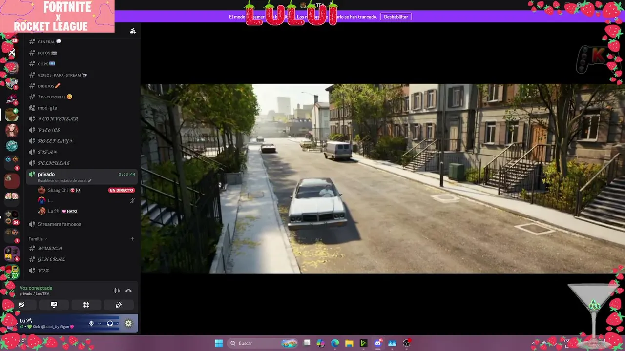Open the server with the green speaker badge
Screen dimensions: 625x351
click(12, 116)
